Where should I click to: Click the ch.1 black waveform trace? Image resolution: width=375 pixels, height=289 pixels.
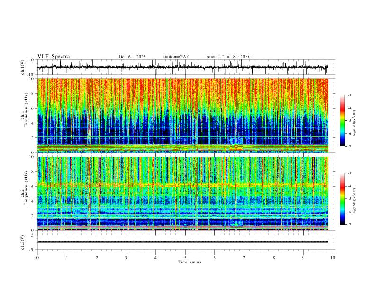click(182, 67)
